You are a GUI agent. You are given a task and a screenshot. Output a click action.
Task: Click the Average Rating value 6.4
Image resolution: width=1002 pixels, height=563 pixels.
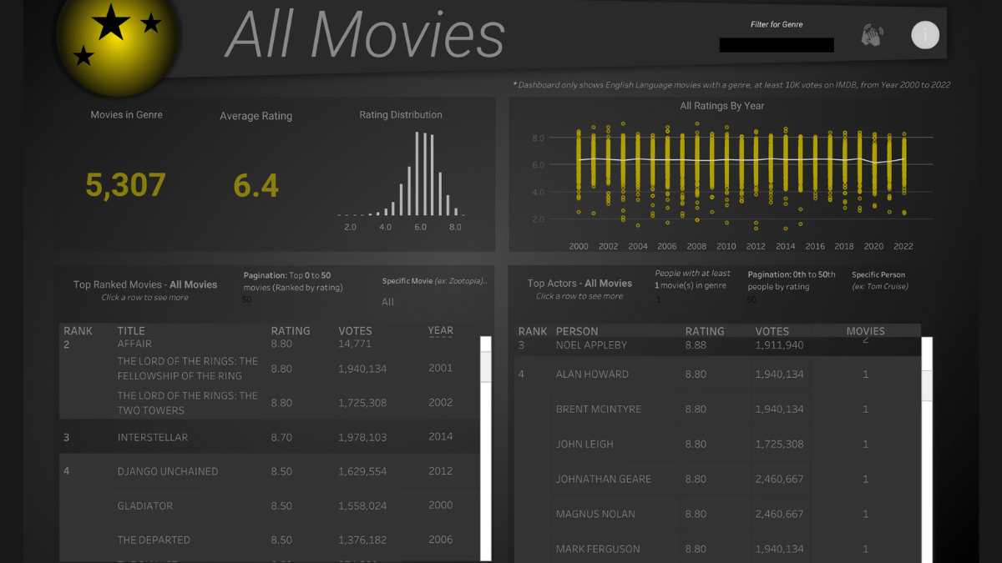256,185
